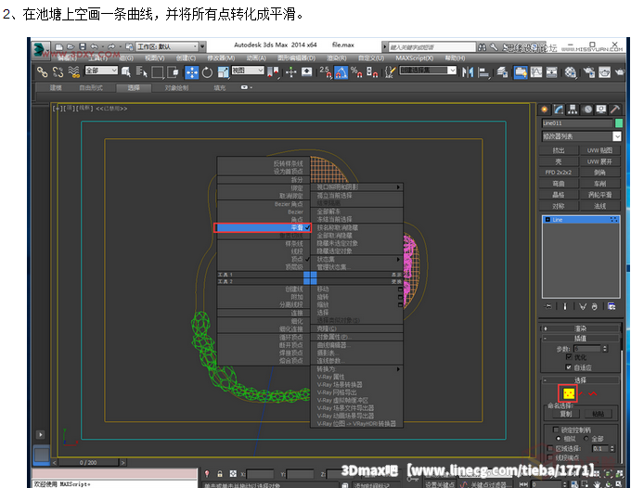Click the 粘贴 named selection button
631x488 pixels.
click(598, 414)
